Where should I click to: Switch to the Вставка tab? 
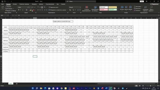15,4
